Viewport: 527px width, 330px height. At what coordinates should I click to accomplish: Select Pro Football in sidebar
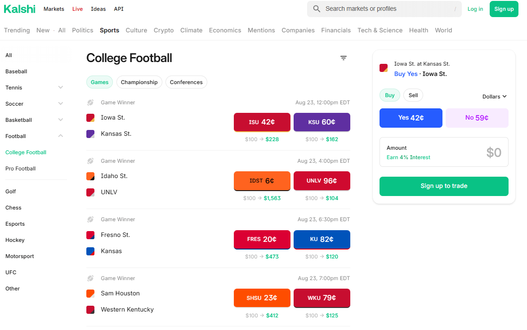pos(21,169)
